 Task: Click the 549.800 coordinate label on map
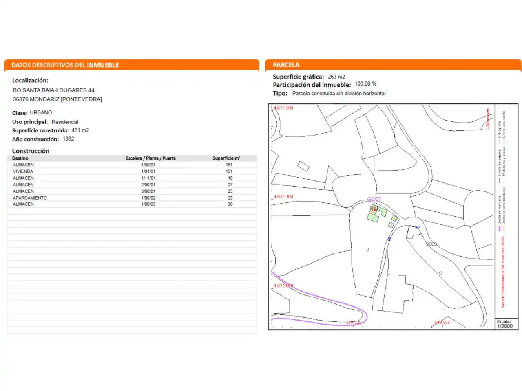point(442,322)
